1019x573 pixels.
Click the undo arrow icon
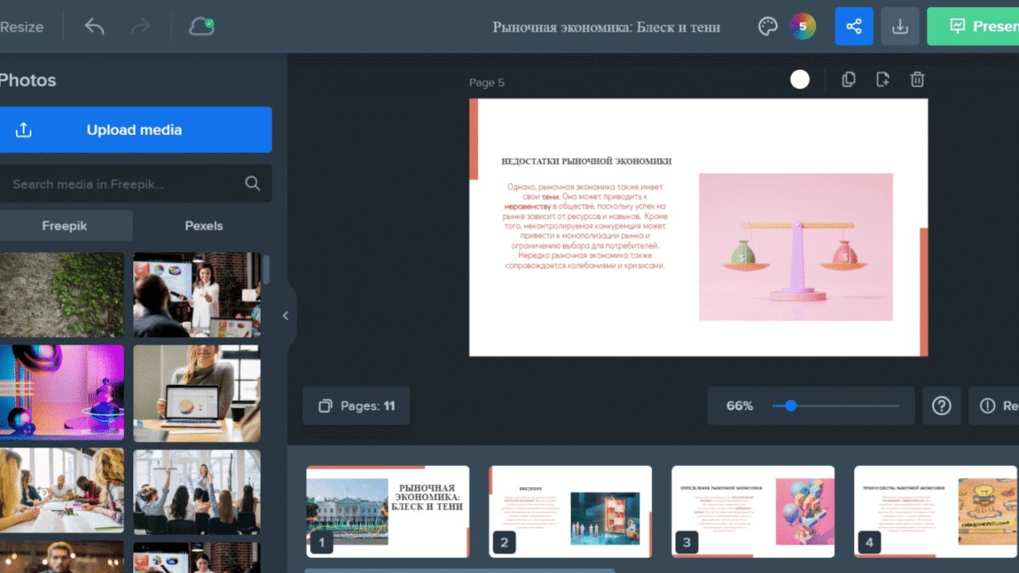(x=94, y=26)
